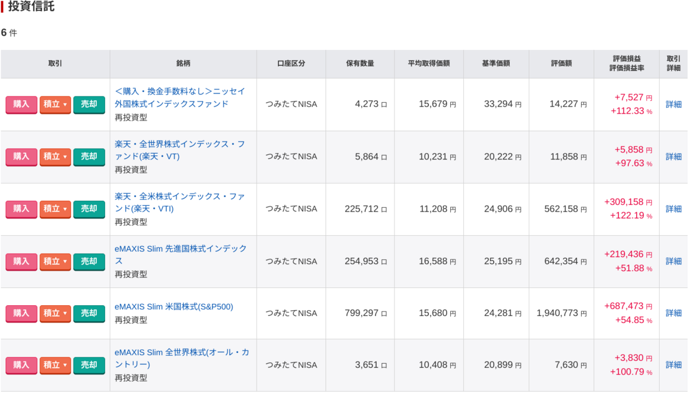This screenshot has height=393, width=689.
Task: Click the 口座区分 column header
Action: 291,64
